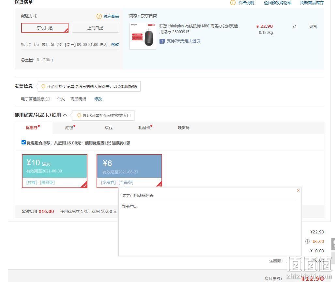This screenshot has height=282, width=335.
Task: Open the thinkplus M80 mouse product title
Action: point(198,29)
